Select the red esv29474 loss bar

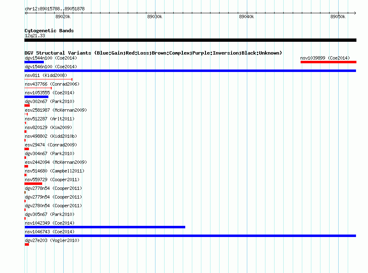pos(27,149)
